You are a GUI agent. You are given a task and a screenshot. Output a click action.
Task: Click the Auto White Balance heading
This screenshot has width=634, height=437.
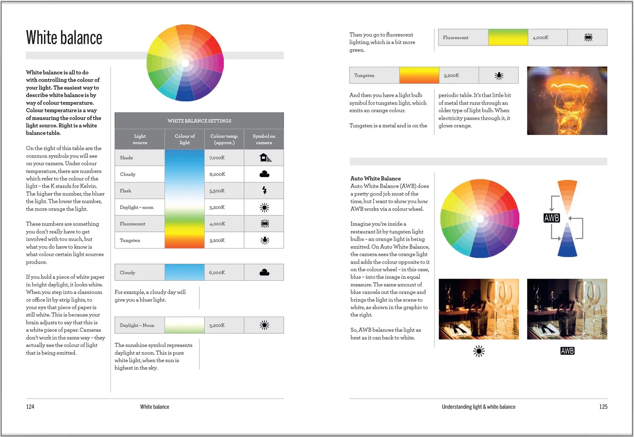[x=375, y=178]
